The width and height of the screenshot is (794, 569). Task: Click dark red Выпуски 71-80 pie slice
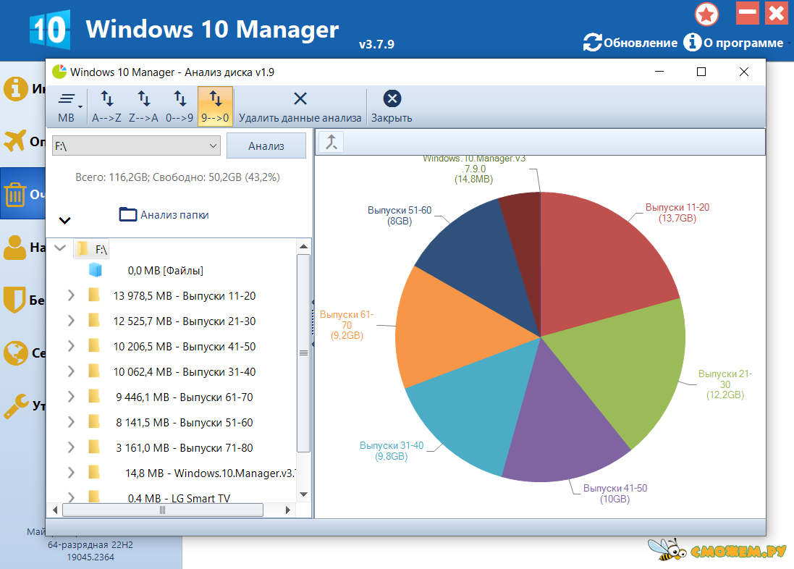tap(527, 233)
